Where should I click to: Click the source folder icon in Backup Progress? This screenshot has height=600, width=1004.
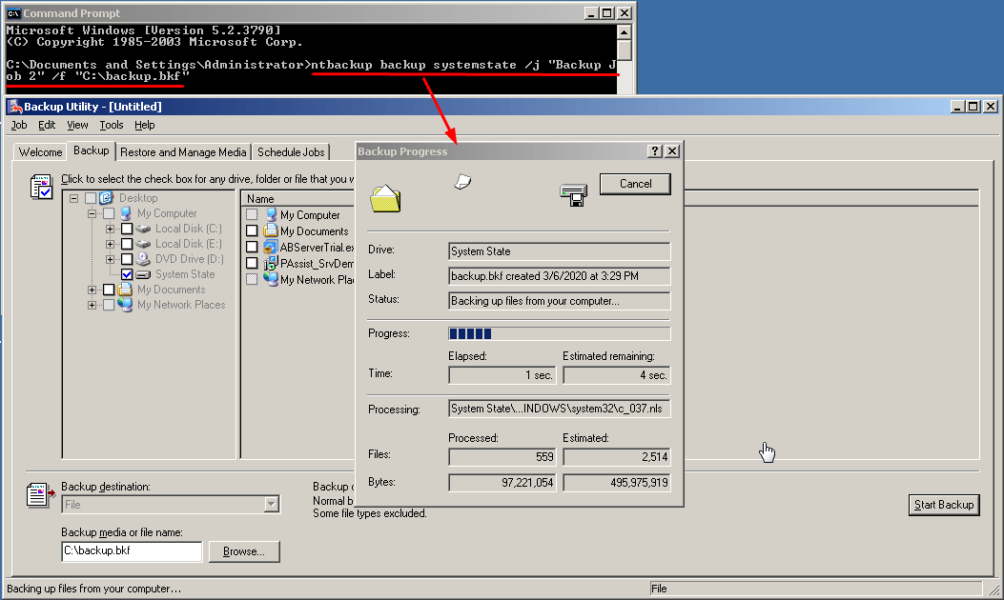[385, 198]
